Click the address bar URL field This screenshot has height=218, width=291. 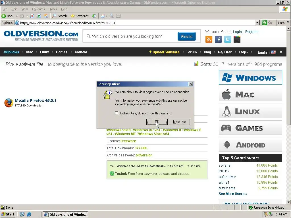coord(137,23)
